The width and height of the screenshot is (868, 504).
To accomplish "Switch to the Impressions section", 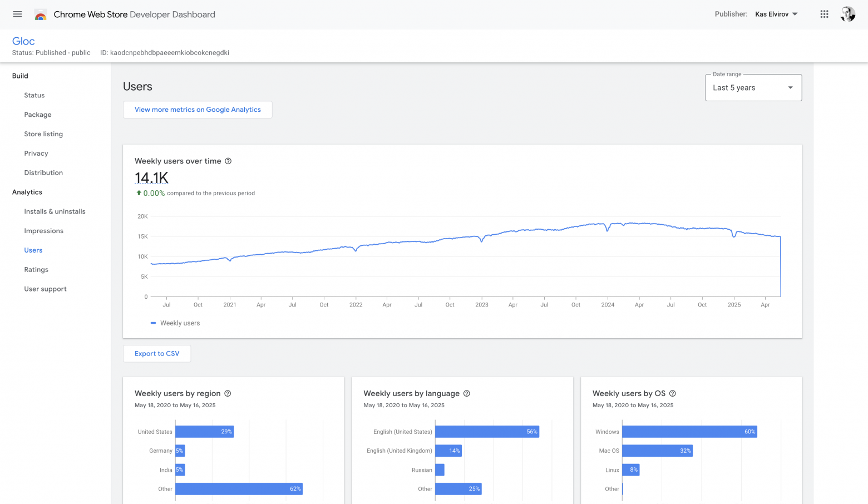I will click(43, 230).
